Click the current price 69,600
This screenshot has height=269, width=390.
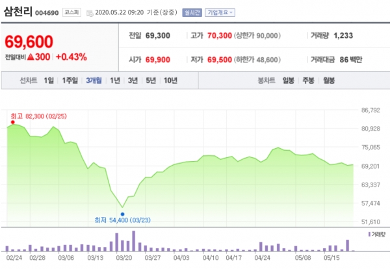click(29, 42)
